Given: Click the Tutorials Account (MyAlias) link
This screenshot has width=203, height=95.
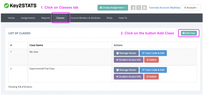Looking at the screenshot, I should (x=164, y=8).
